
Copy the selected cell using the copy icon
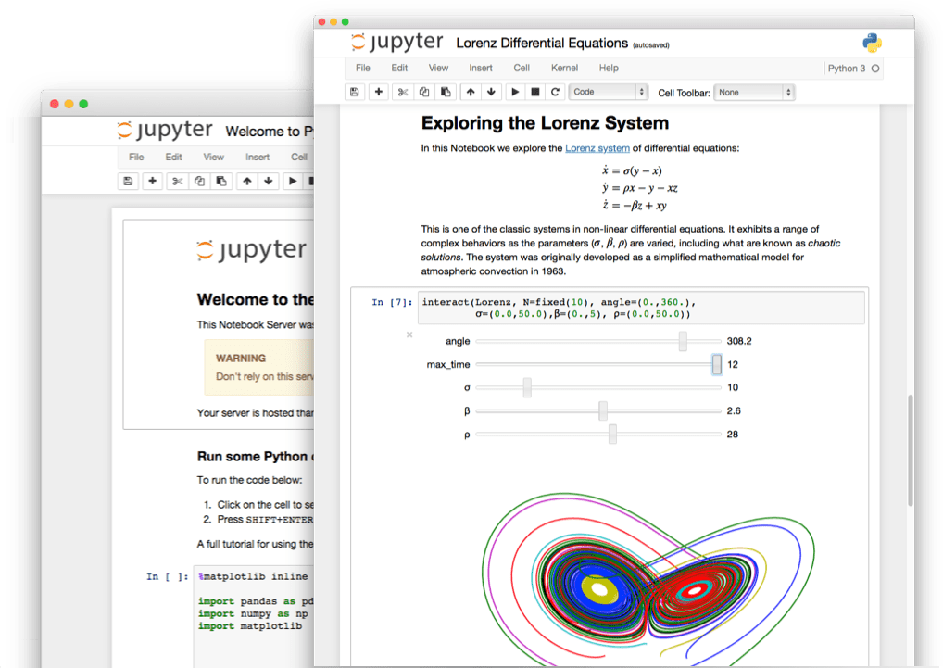[423, 92]
